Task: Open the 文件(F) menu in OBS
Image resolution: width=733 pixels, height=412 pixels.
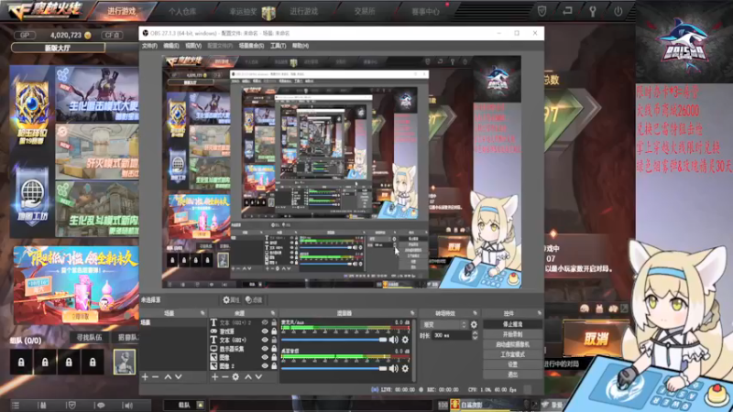Action: [149, 46]
